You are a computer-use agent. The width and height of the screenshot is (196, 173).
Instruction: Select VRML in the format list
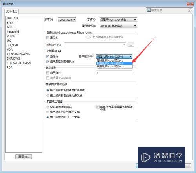[x=11, y=36]
